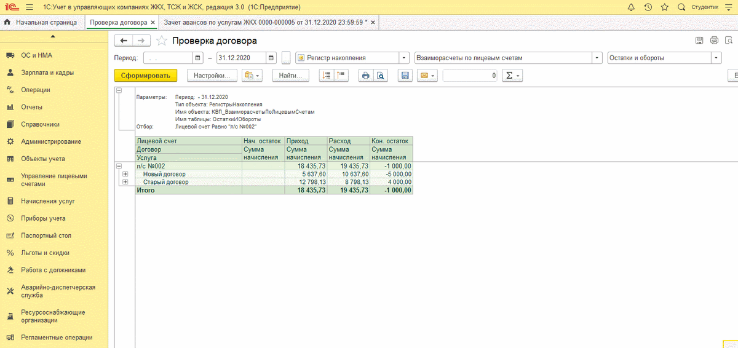Click the 31.12.2020 end date field
Viewport: 738px width, 348px height.
241,58
